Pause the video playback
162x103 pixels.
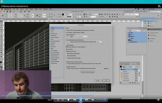point(80,100)
